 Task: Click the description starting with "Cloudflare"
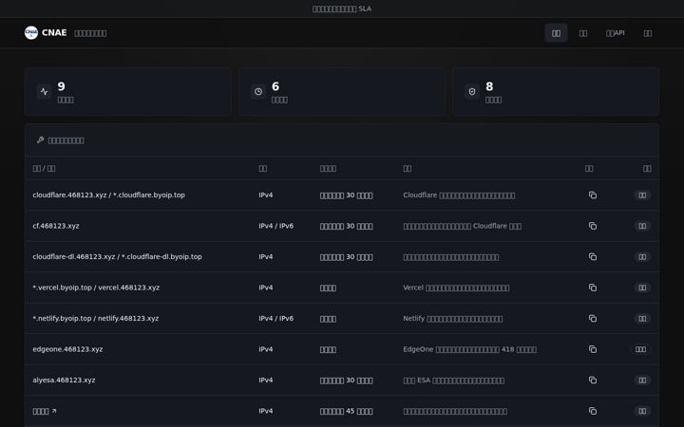click(x=459, y=195)
